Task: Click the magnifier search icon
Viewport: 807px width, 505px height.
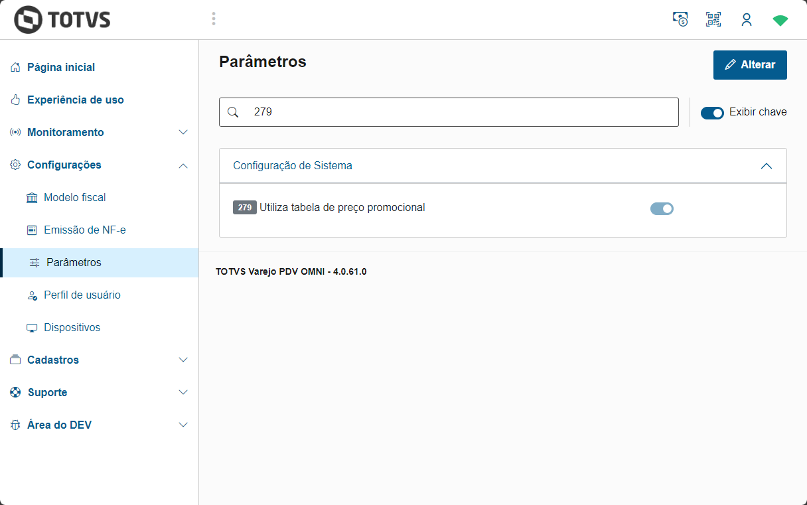Action: tap(233, 112)
